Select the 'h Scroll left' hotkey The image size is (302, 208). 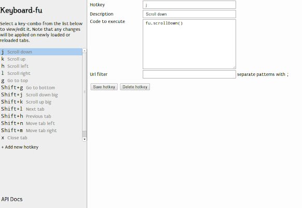tap(41, 66)
